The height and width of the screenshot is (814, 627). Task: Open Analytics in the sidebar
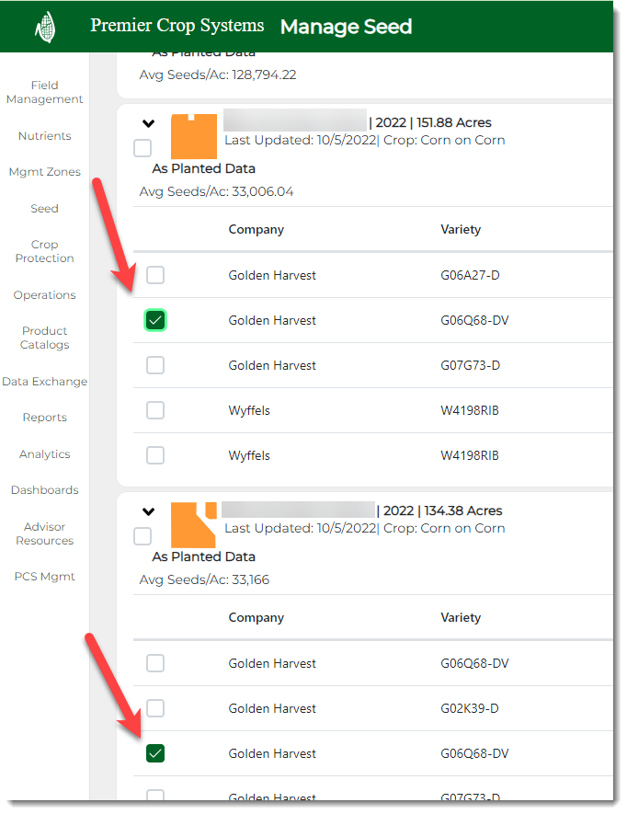[45, 454]
